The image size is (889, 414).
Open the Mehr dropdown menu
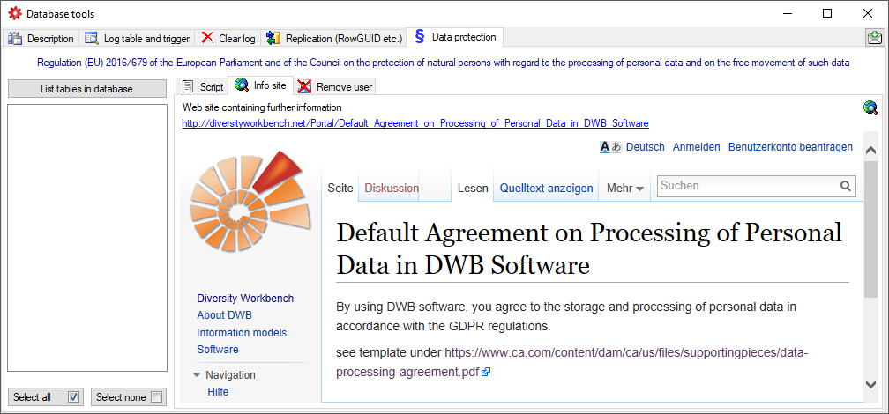[x=625, y=188]
